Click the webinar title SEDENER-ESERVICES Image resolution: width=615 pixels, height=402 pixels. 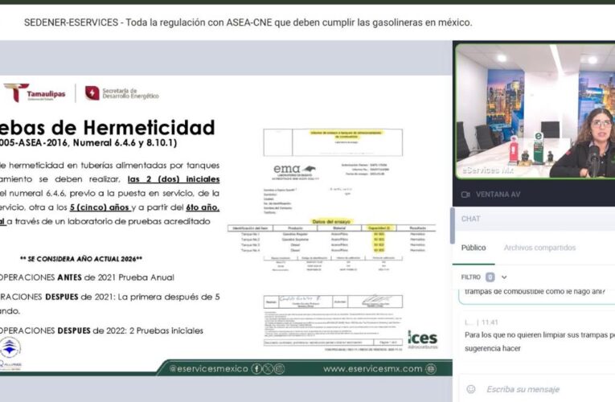[248, 23]
